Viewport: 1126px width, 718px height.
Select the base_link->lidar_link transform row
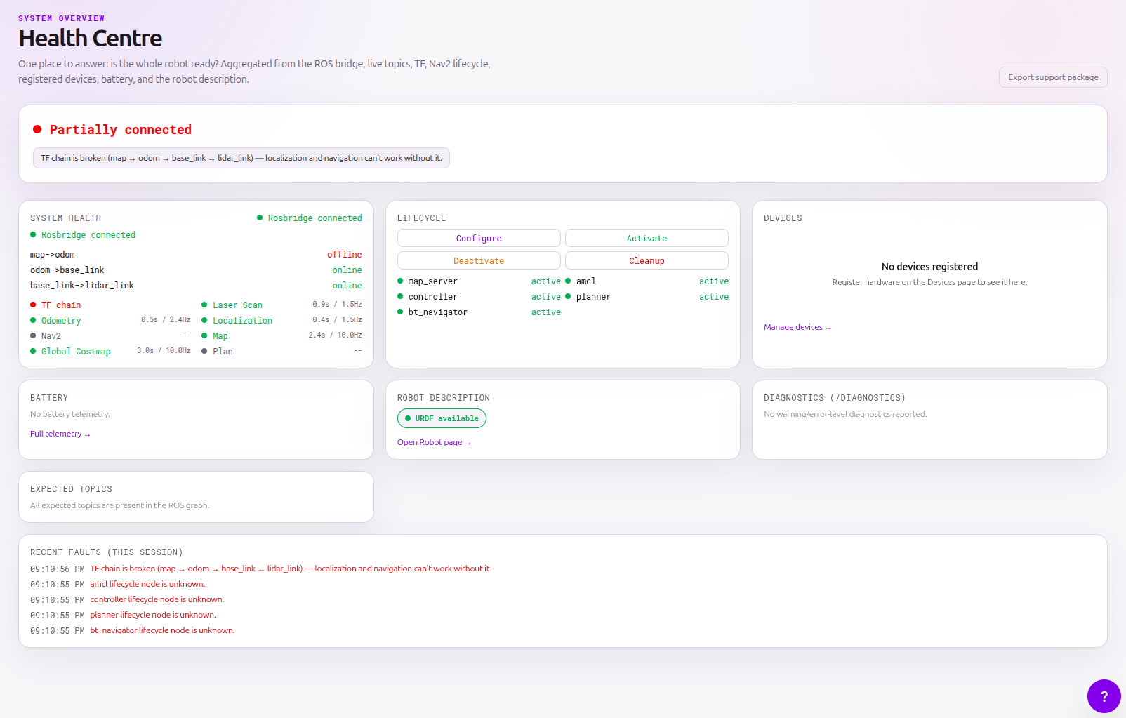pos(196,286)
